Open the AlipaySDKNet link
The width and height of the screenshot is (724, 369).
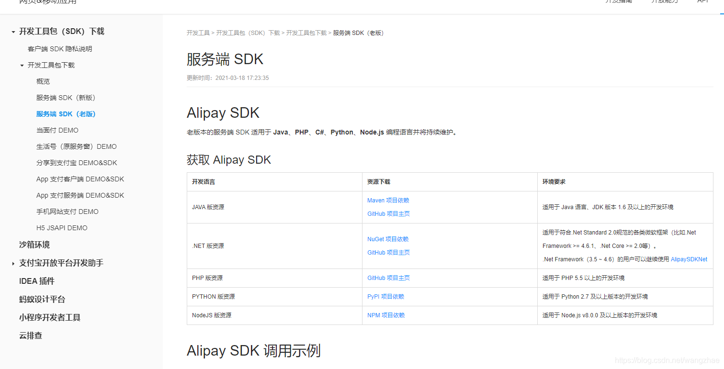[x=689, y=259]
